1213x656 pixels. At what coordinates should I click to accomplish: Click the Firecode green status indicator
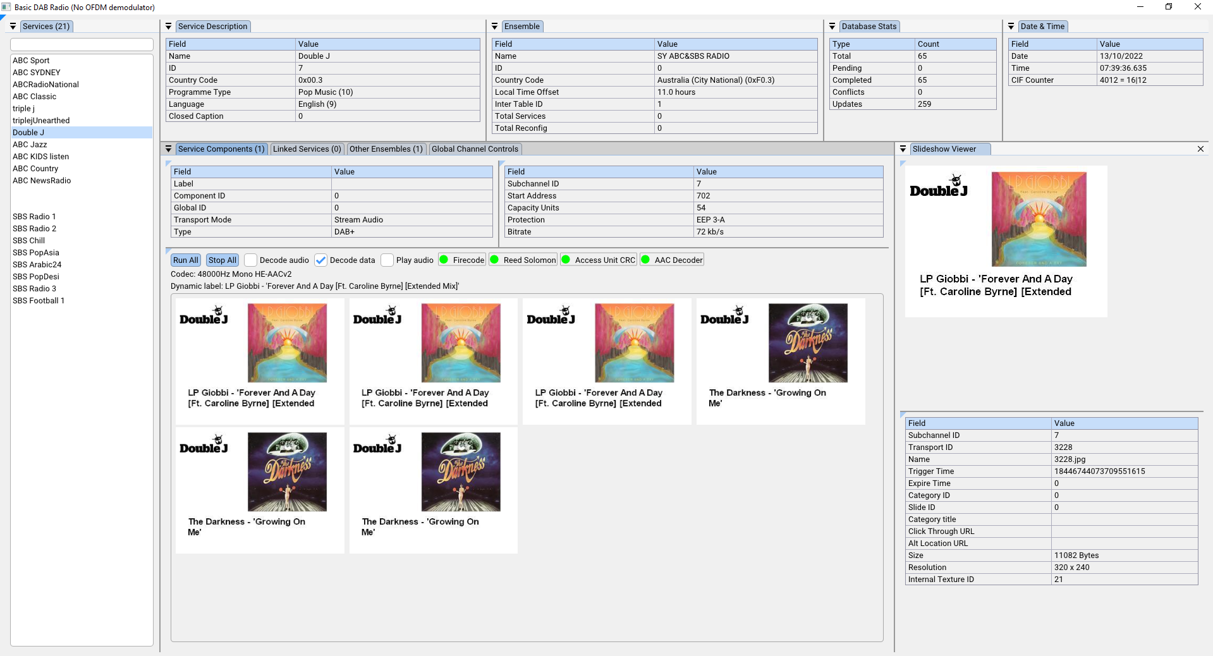(x=444, y=260)
